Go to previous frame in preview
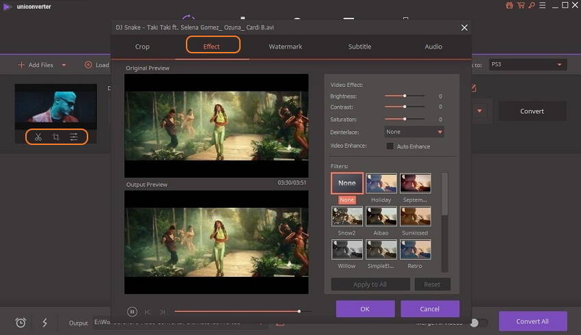This screenshot has width=581, height=335. pos(148,312)
